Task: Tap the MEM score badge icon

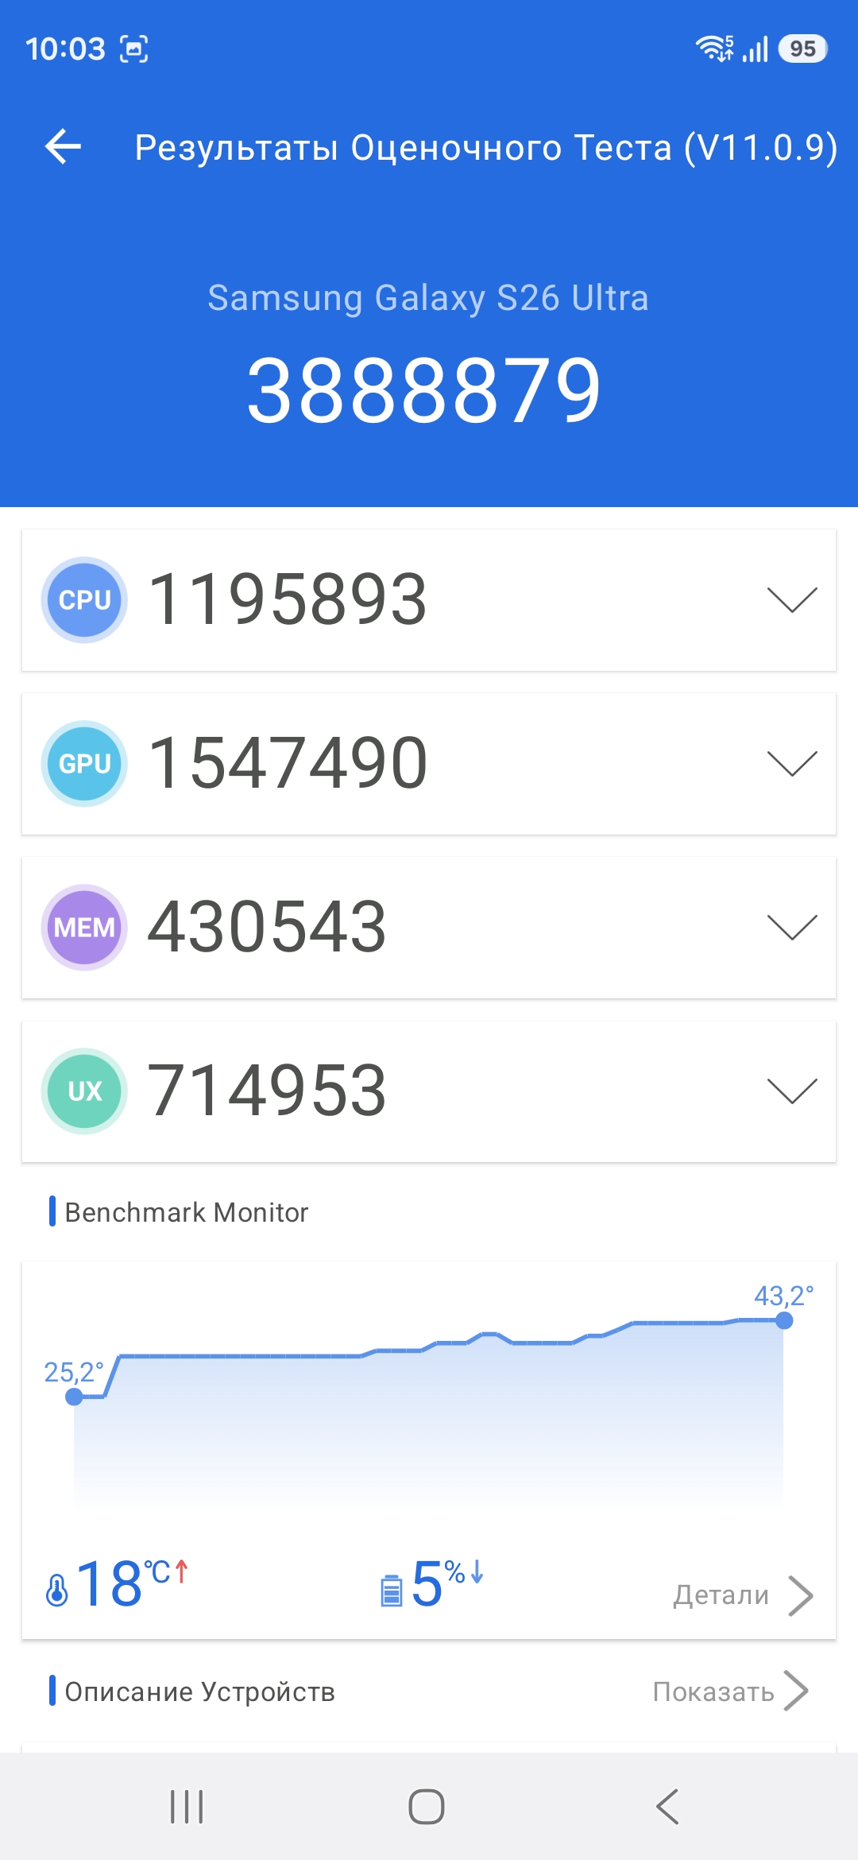Action: tap(84, 928)
